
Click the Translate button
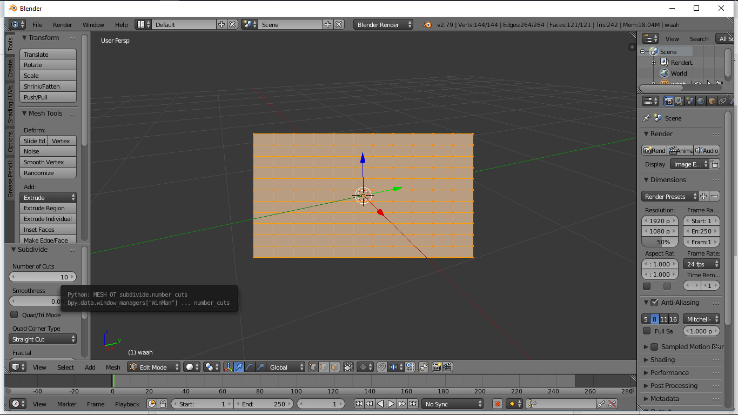[x=48, y=54]
